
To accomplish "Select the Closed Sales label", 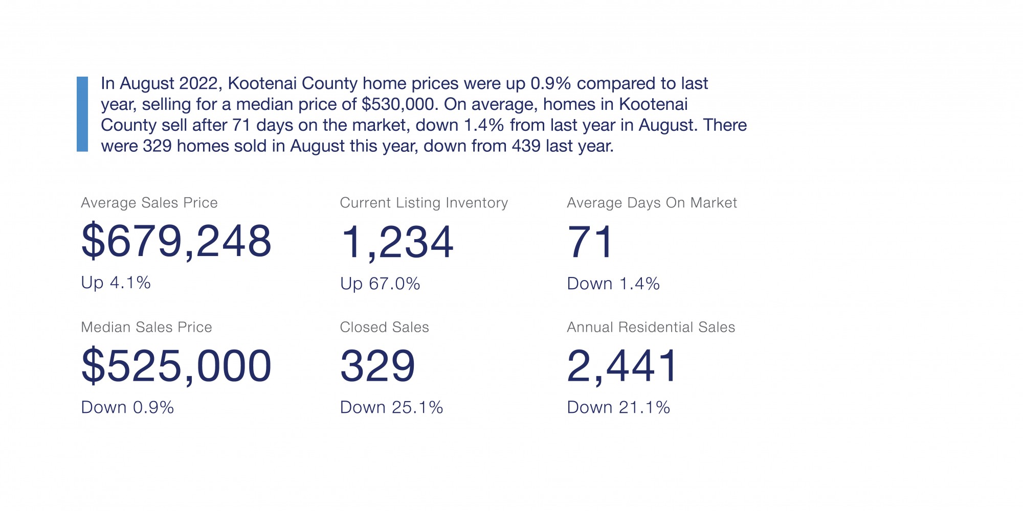I will 384,327.
